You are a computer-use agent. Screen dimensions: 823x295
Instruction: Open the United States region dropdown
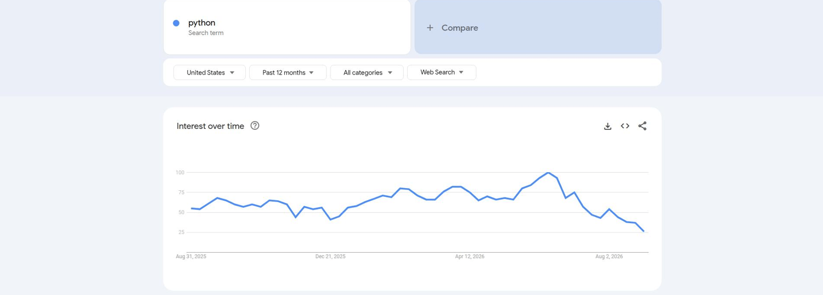(x=210, y=72)
